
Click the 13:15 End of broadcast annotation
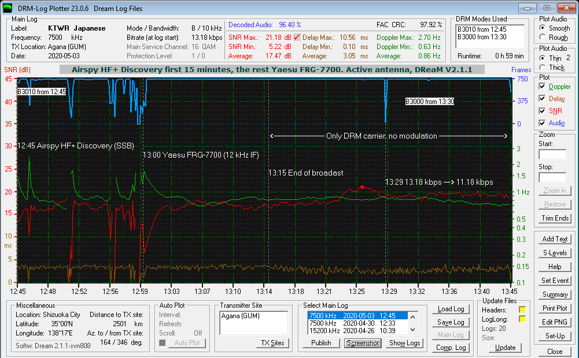[306, 173]
